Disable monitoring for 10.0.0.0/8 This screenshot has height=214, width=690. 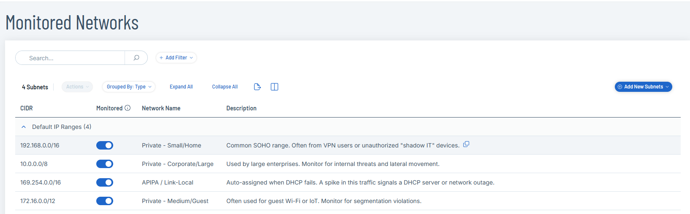tap(105, 164)
